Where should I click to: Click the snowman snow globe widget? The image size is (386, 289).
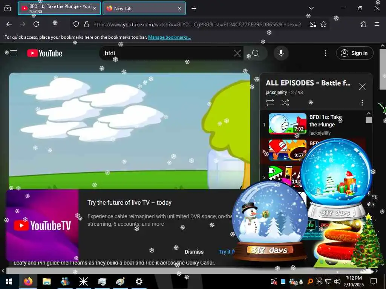pyautogui.click(x=270, y=221)
